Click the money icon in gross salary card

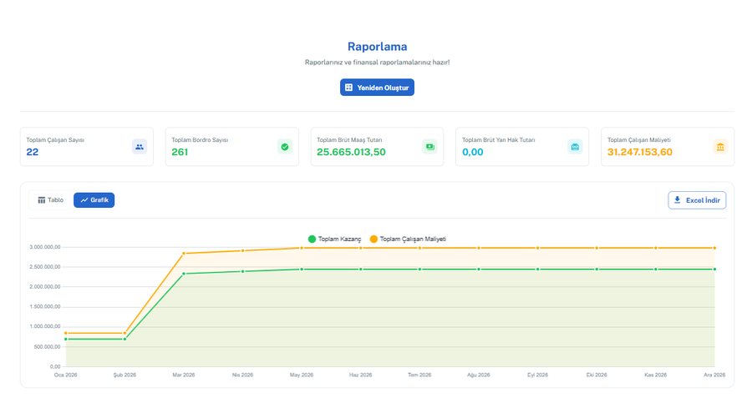(x=429, y=147)
